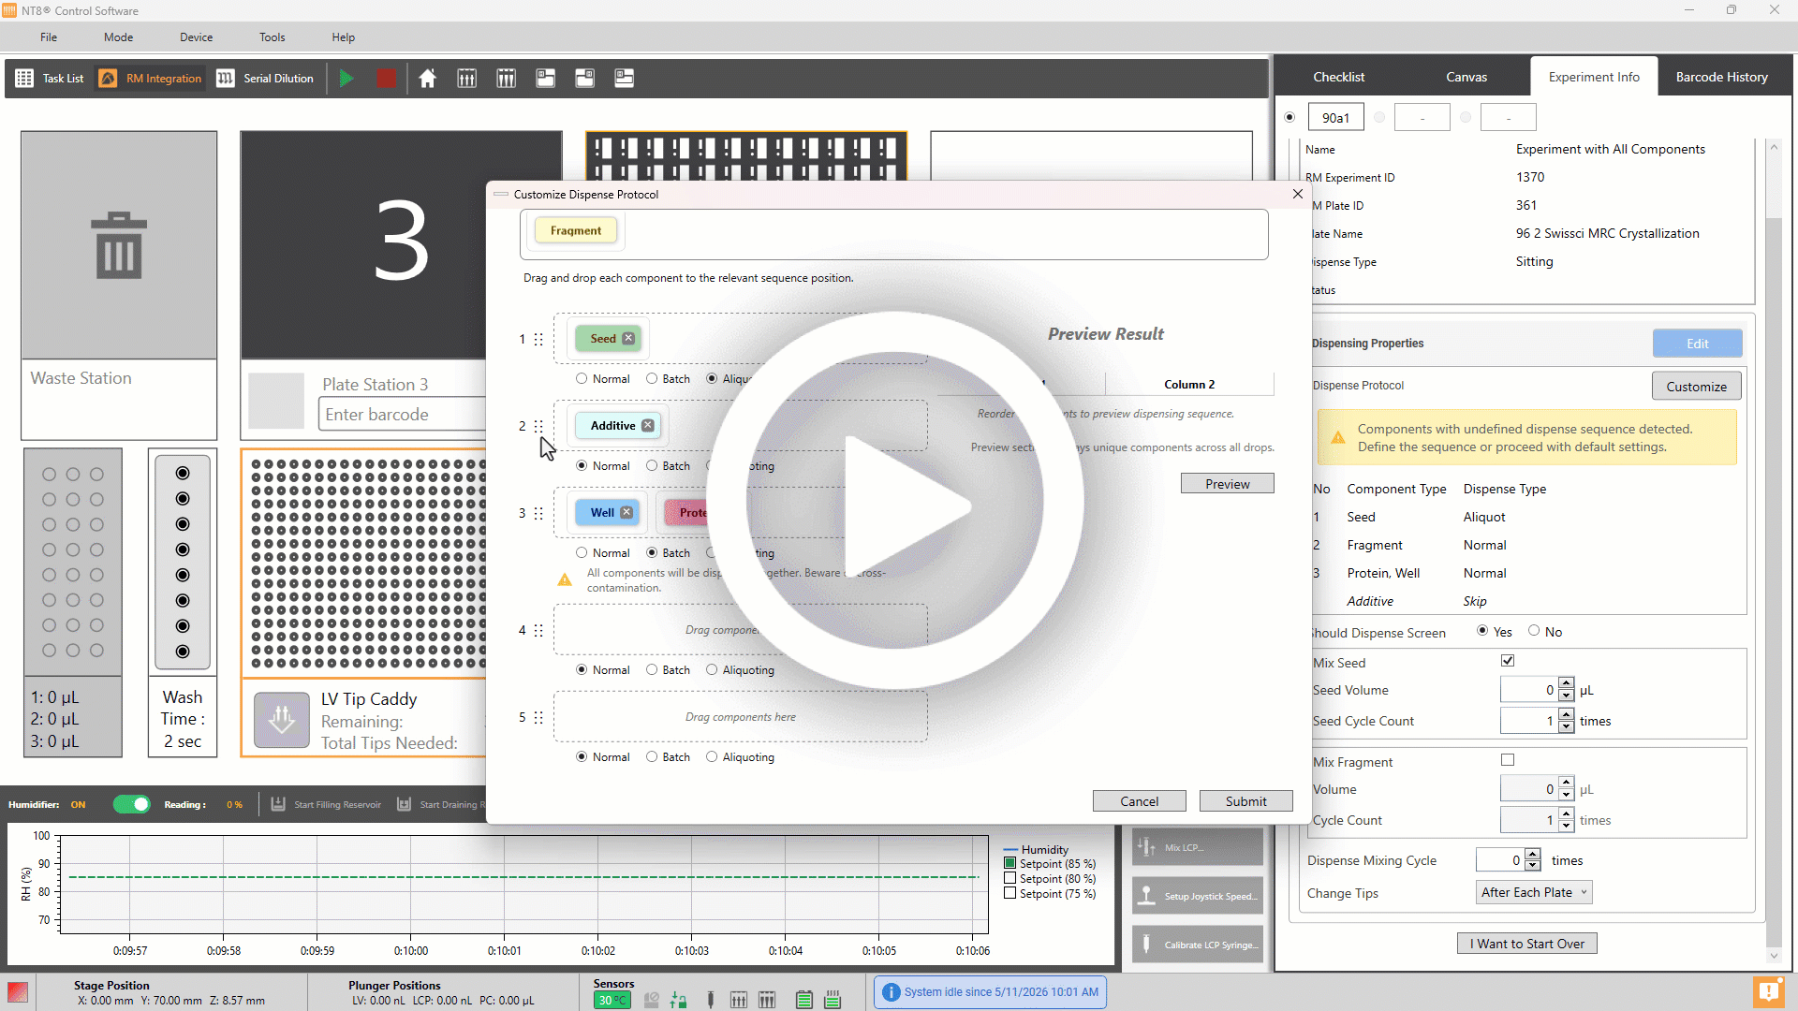Toggle the Setpoint (80 %) legend swatch
The height and width of the screenshot is (1011, 1798).
pos(1010,879)
